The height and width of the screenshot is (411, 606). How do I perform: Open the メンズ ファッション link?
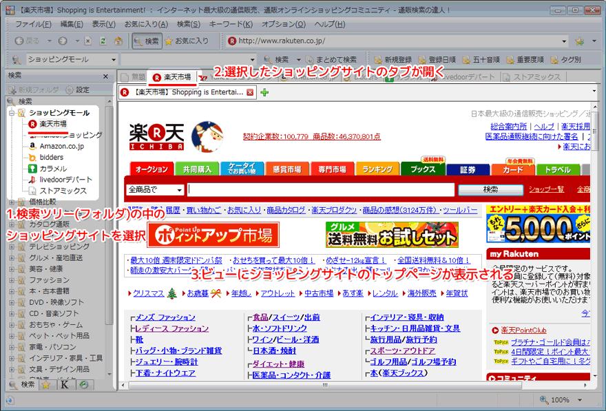point(165,317)
